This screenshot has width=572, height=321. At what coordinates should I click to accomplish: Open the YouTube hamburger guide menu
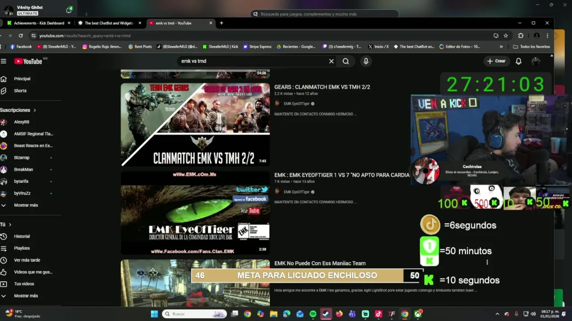click(x=4, y=61)
